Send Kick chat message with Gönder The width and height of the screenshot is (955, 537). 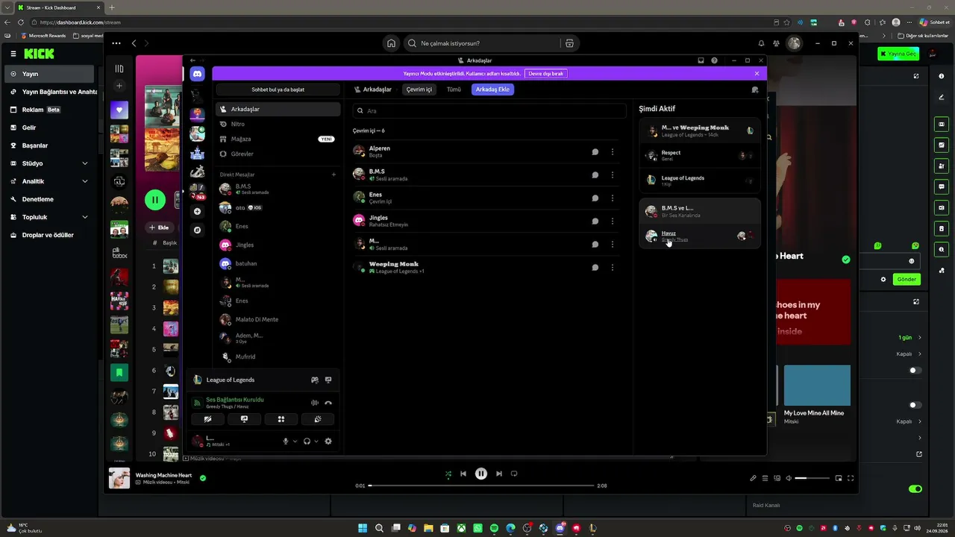(907, 279)
